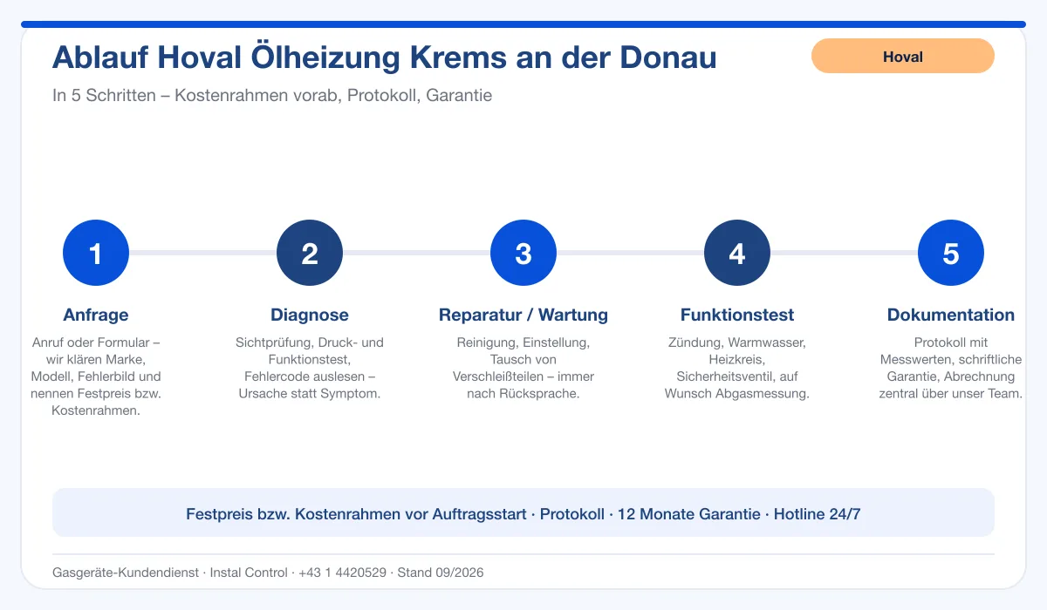The width and height of the screenshot is (1047, 610).
Task: Select the Dokumentation step heading
Action: [x=951, y=315]
